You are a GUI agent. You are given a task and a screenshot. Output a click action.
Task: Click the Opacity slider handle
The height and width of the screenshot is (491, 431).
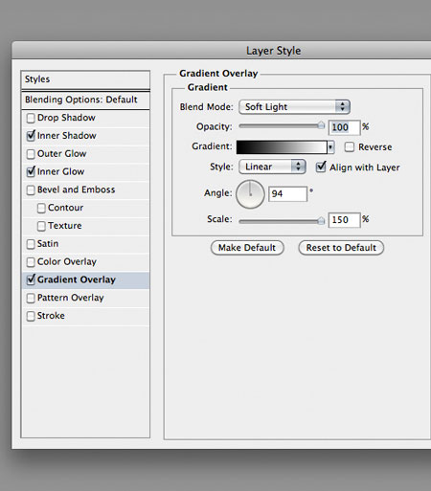click(321, 125)
